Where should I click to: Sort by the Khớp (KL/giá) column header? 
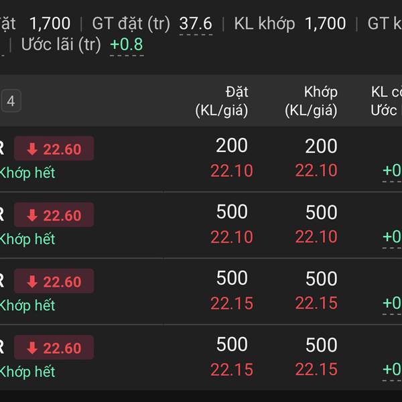pos(311,101)
